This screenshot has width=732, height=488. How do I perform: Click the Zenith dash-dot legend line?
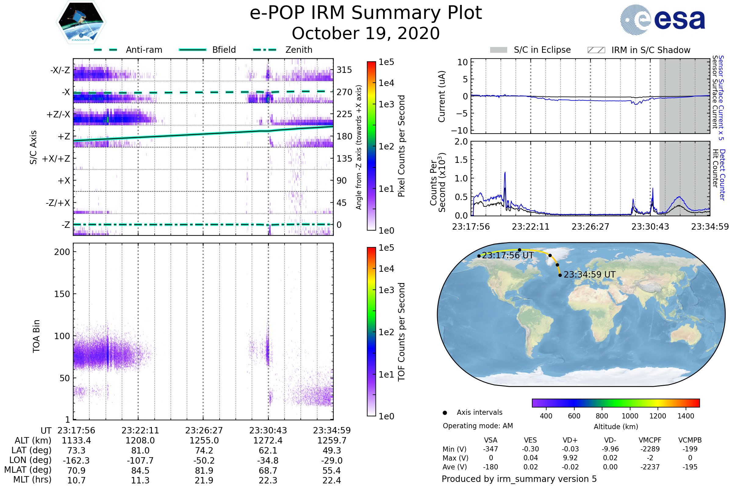265,50
